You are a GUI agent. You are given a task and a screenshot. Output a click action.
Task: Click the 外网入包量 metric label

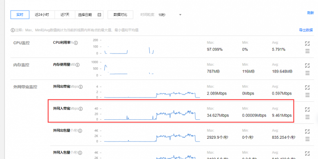(x=62, y=153)
